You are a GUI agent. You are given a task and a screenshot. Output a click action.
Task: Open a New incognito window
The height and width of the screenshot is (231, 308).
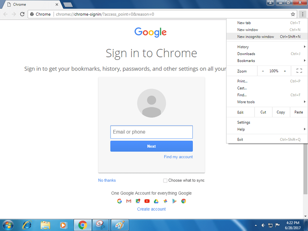click(267, 37)
